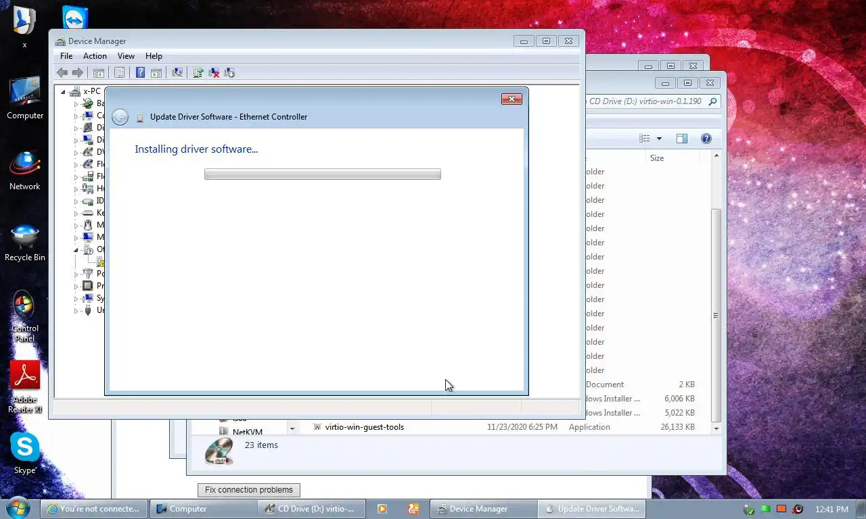Open the Action menu in Device Manager

point(95,56)
